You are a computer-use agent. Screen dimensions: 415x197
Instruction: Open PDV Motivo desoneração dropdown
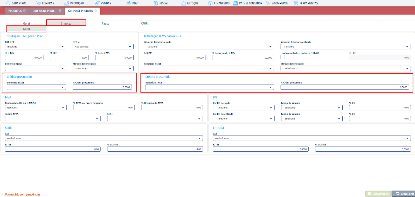[103, 68]
